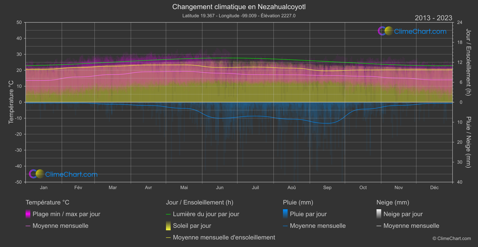
Task: Click the 'Oct' month axis label
Action: pyautogui.click(x=363, y=187)
